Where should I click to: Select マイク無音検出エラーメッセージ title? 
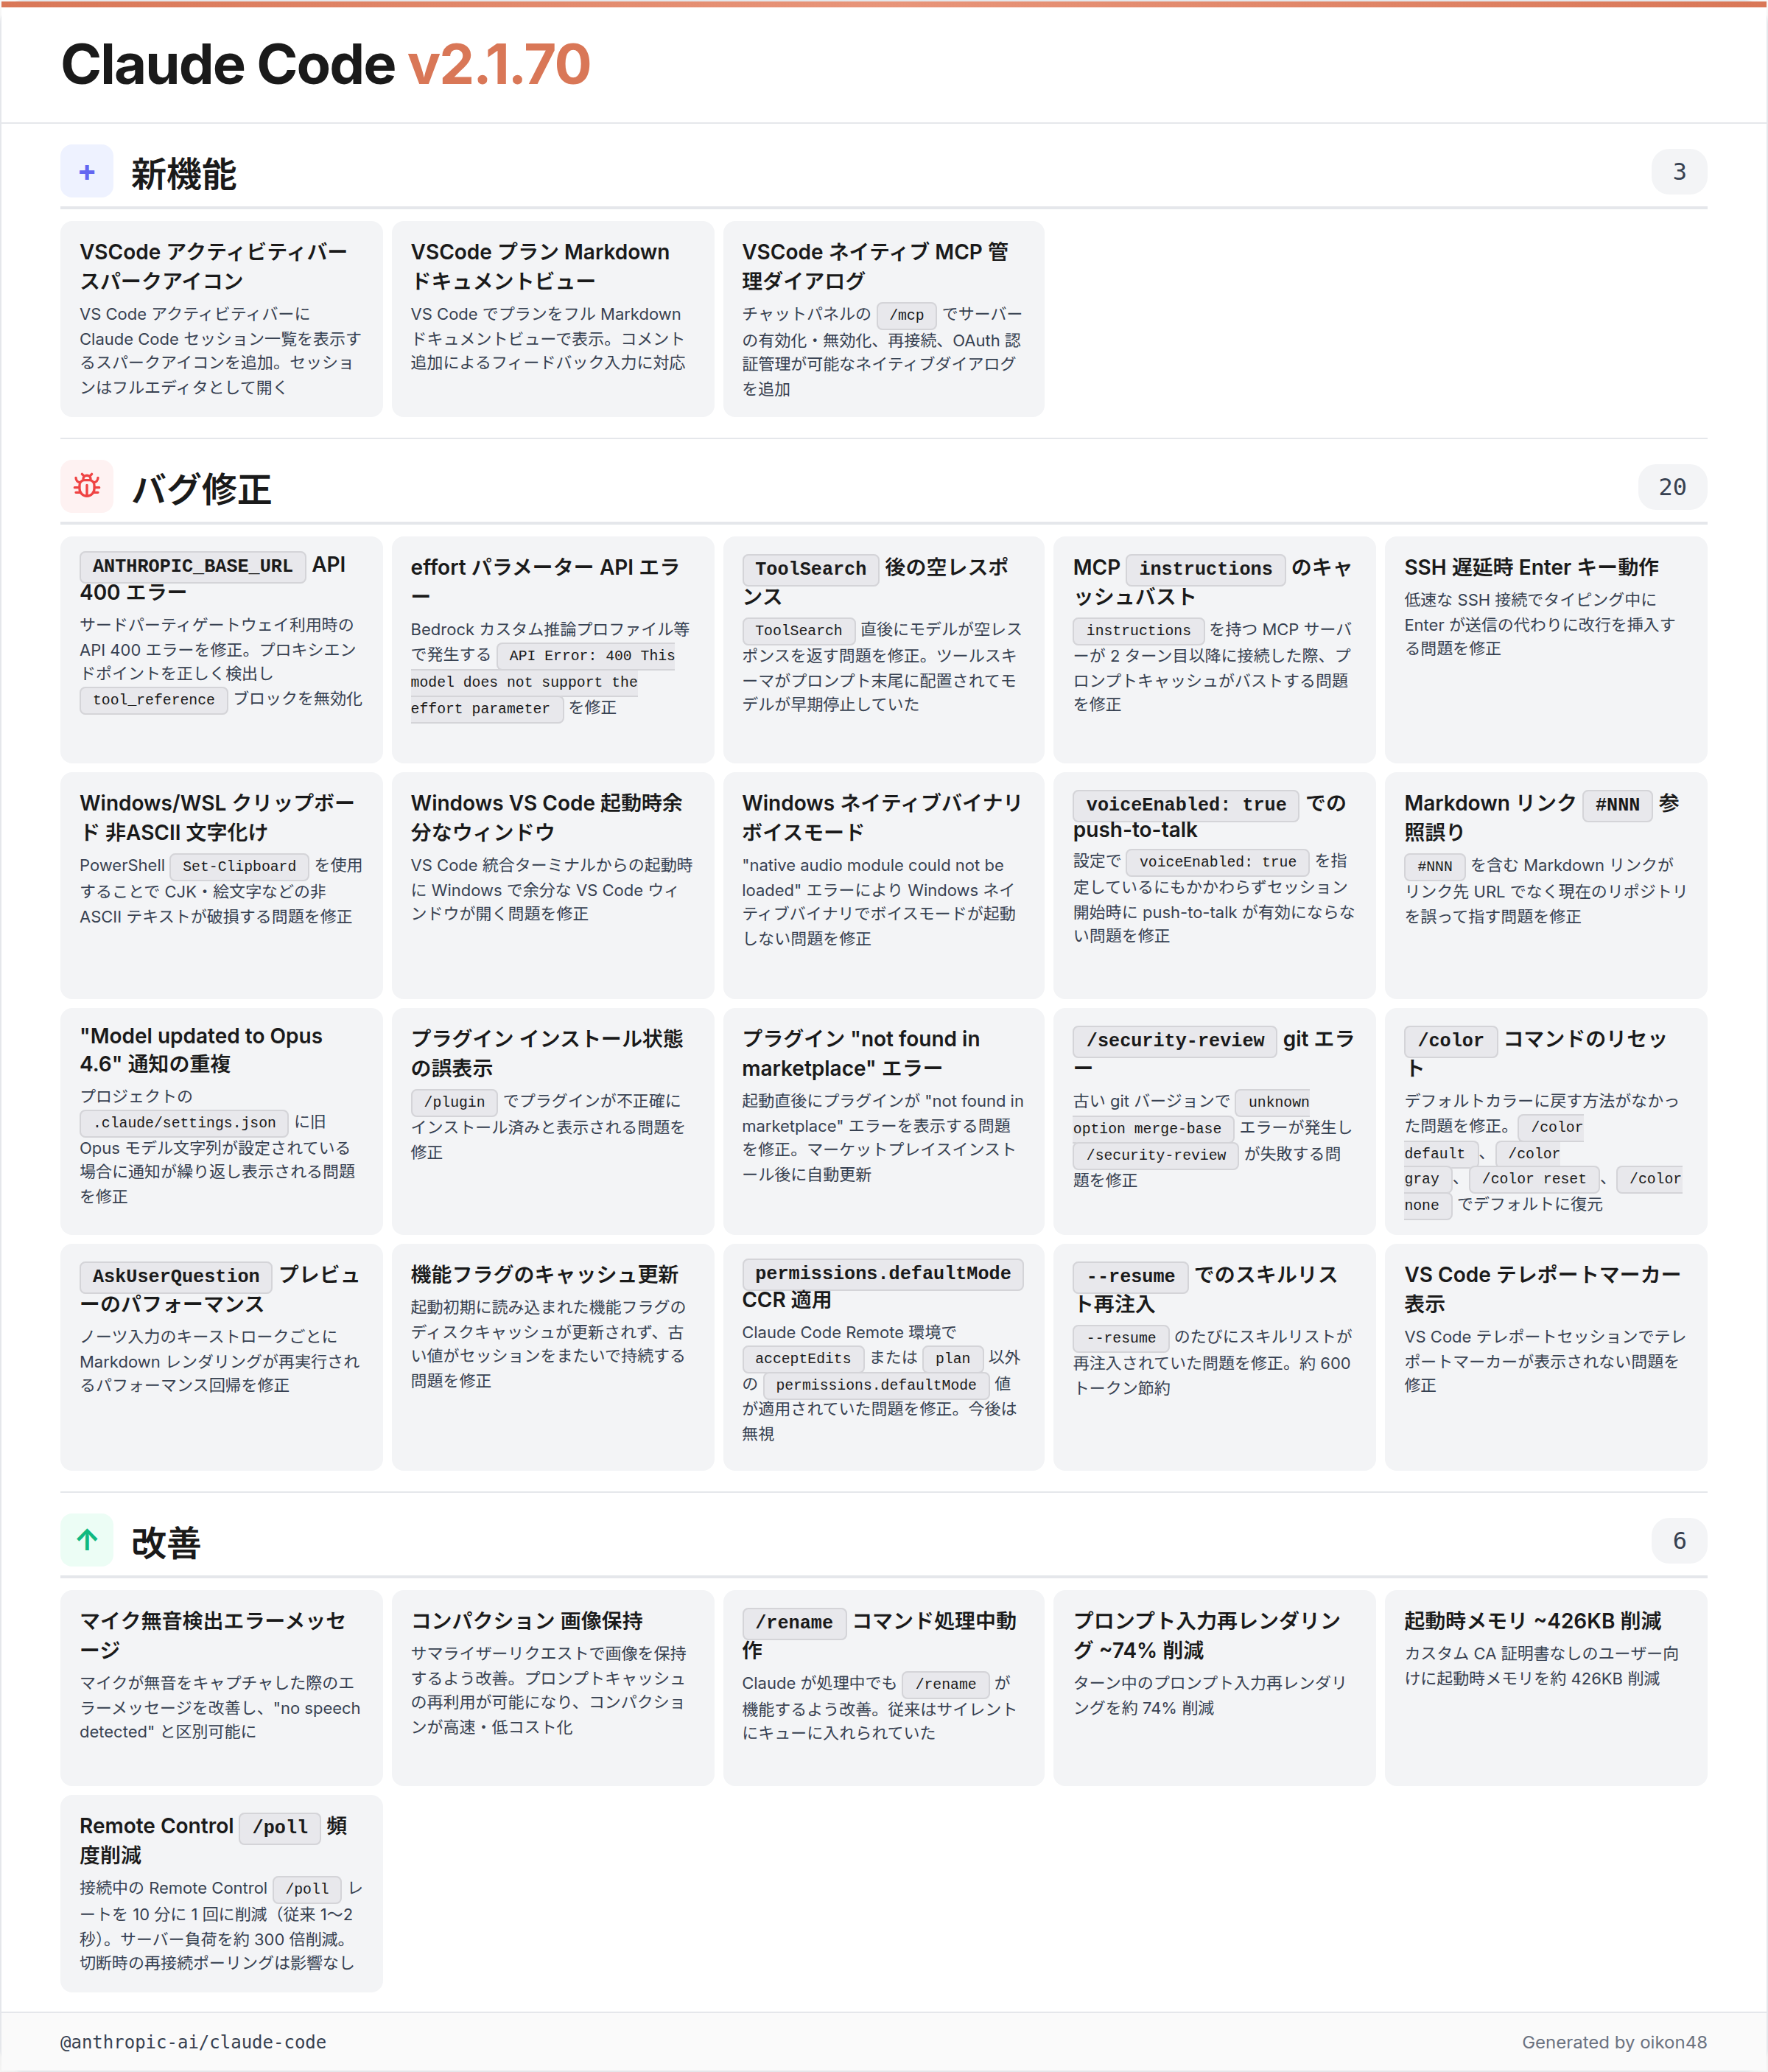tap(213, 1635)
